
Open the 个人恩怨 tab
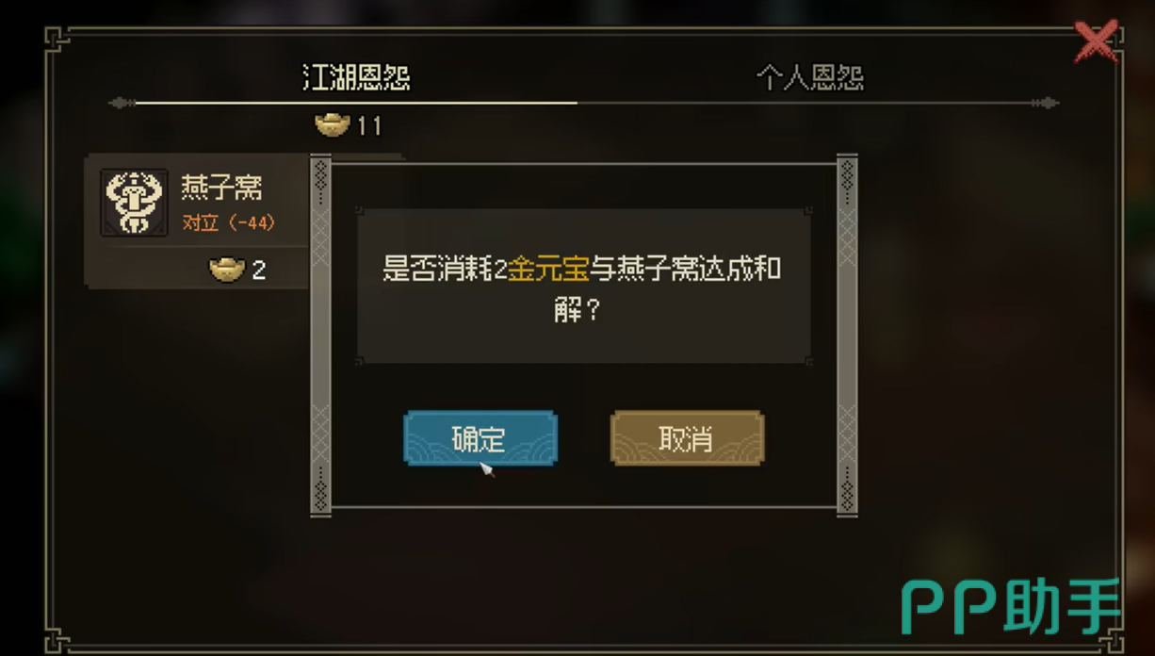coord(810,77)
